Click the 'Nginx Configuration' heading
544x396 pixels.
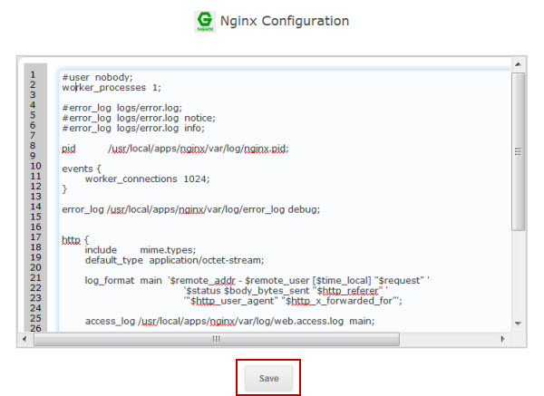pos(285,21)
